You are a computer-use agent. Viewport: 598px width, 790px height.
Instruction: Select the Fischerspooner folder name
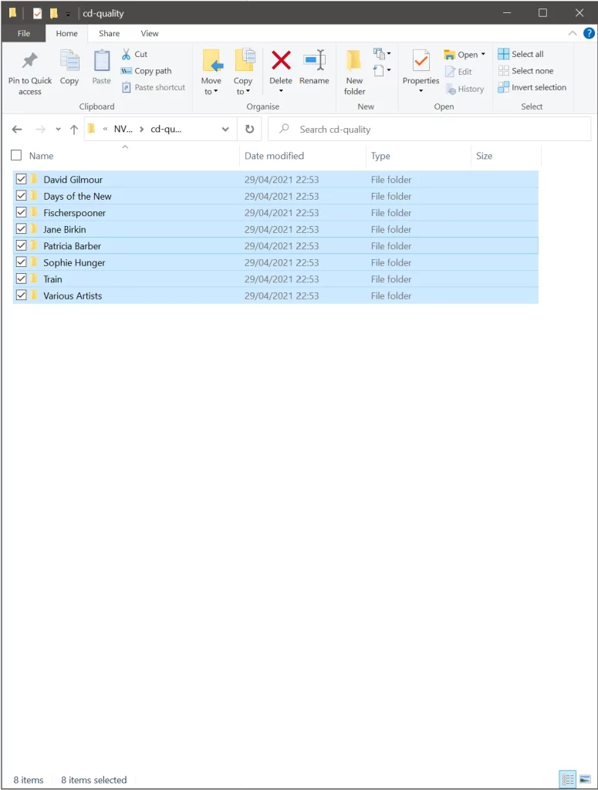point(75,213)
